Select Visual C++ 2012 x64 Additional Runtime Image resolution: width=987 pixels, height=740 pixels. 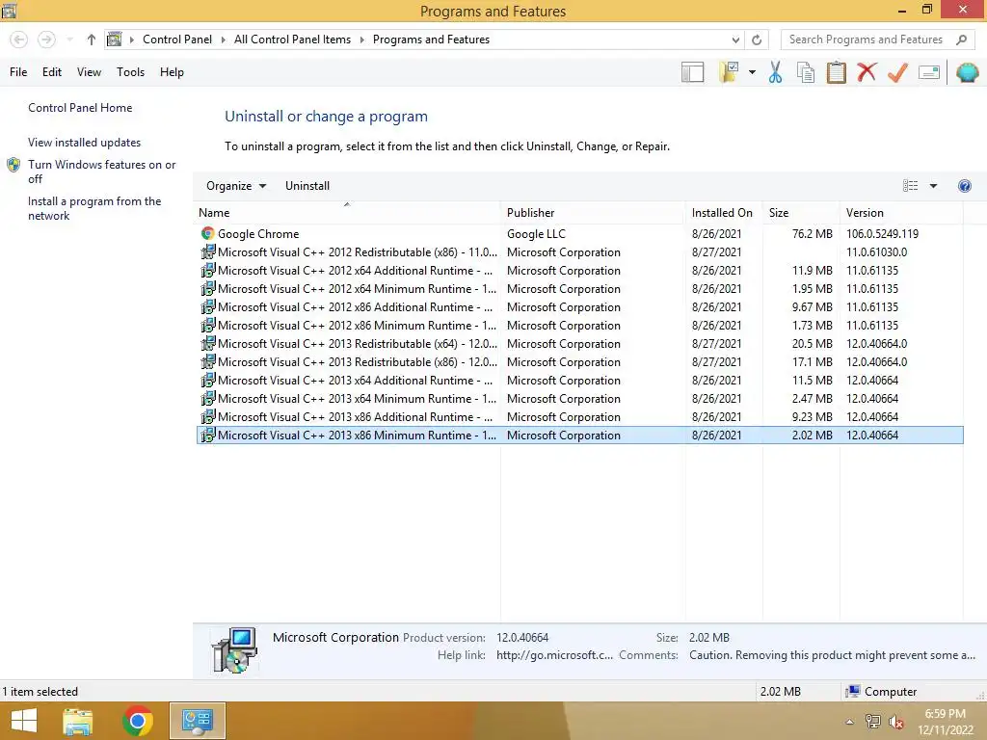tap(579, 271)
